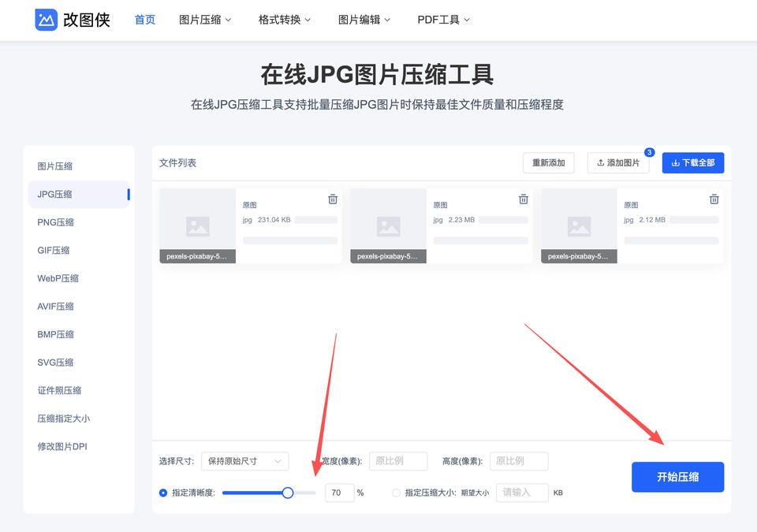This screenshot has width=757, height=532.
Task: Click the thumbnail of the 231.04 KB image
Action: point(197,226)
